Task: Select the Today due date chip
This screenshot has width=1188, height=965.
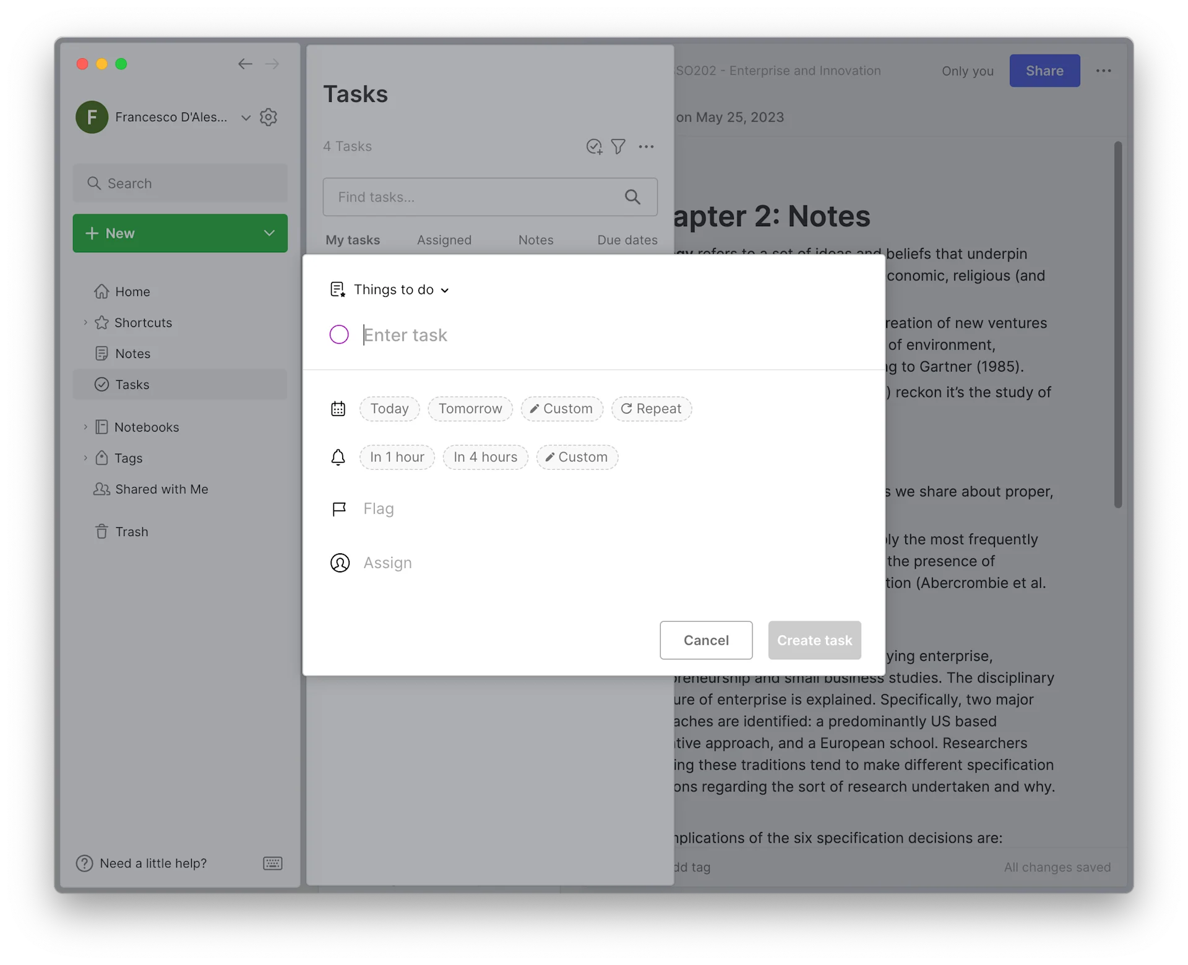Action: (389, 409)
